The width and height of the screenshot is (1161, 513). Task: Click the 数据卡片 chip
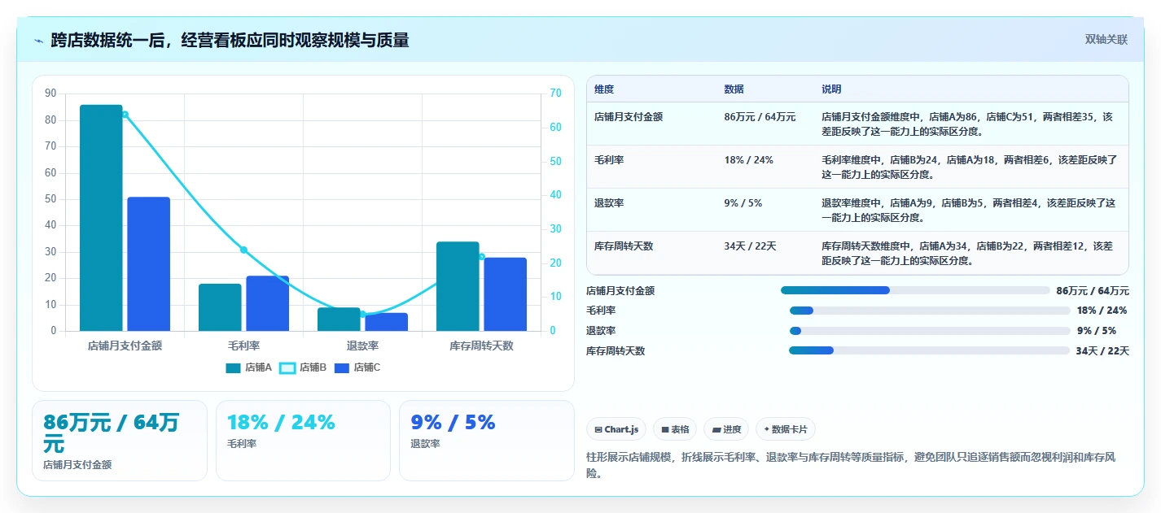785,429
